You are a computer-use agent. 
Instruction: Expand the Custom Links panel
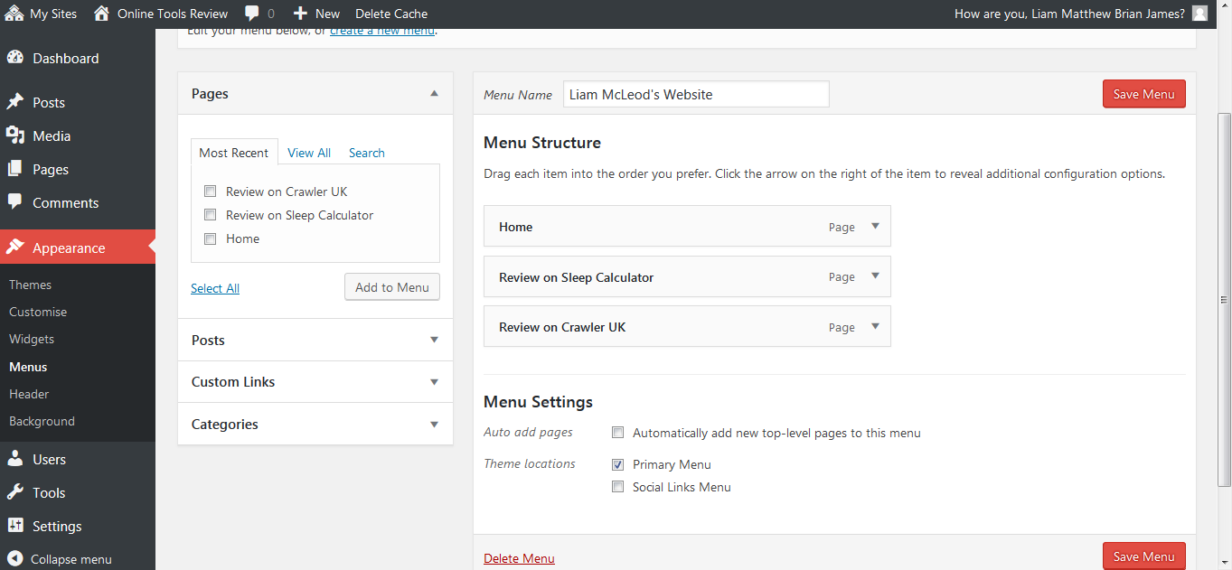(434, 382)
